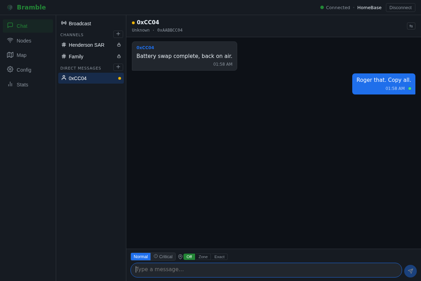Click the delivery status dot on sent message
421x281 pixels.
(x=410, y=89)
